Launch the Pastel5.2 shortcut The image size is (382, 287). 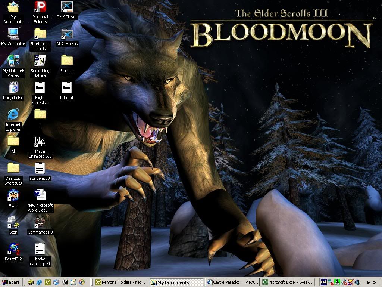[x=13, y=252]
